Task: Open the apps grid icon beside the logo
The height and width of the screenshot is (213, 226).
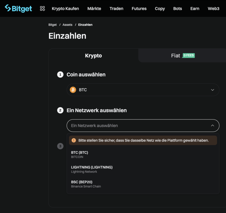Action: pos(42,8)
